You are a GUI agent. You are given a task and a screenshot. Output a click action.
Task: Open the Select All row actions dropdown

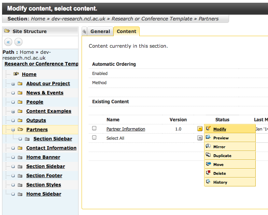tap(200, 138)
